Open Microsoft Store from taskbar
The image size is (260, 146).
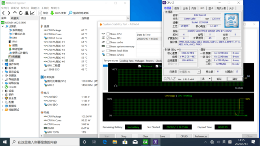[x=125, y=142]
